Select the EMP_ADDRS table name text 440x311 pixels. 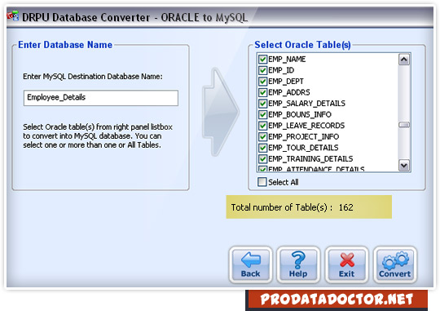(289, 92)
